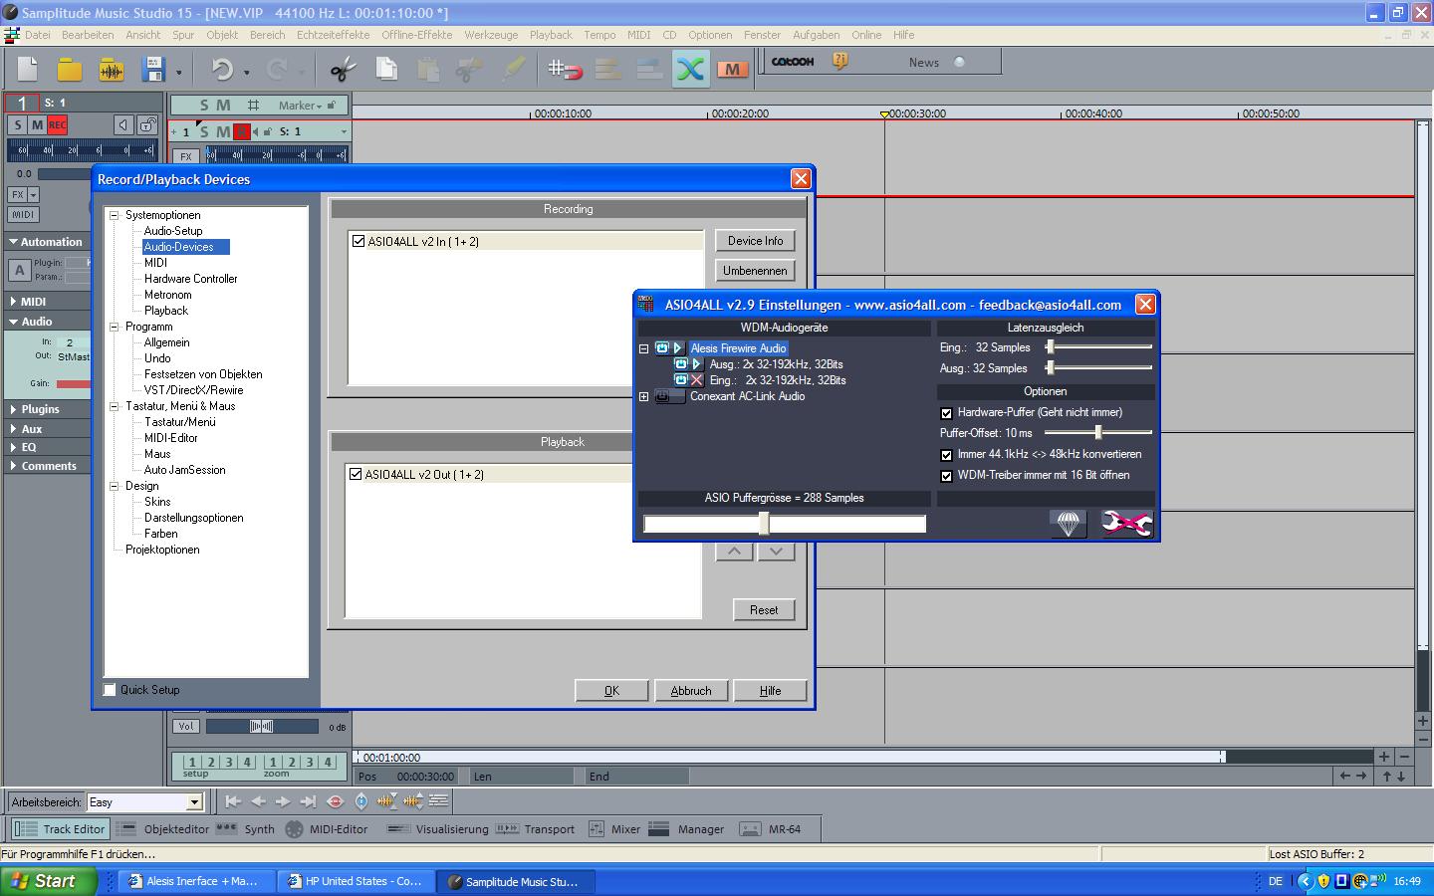Image resolution: width=1434 pixels, height=896 pixels.
Task: Click the load audio file folder icon
Action: click(x=112, y=69)
